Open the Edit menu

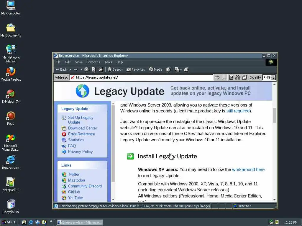68,62
